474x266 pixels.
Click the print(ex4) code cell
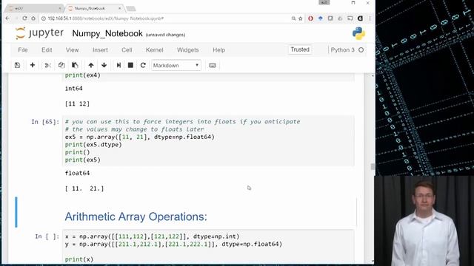pos(208,77)
